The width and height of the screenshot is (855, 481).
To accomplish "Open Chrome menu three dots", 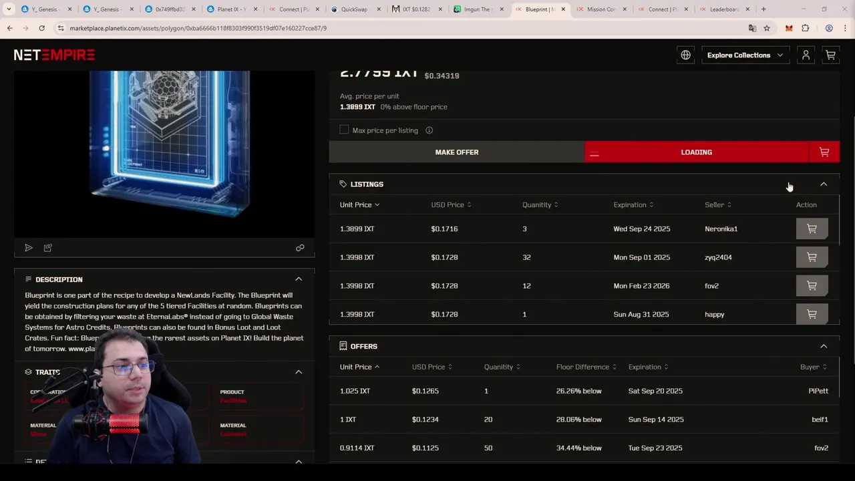I will (845, 28).
